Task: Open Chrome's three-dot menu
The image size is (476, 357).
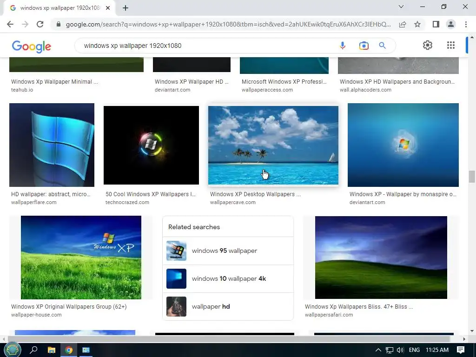Action: pos(466,24)
